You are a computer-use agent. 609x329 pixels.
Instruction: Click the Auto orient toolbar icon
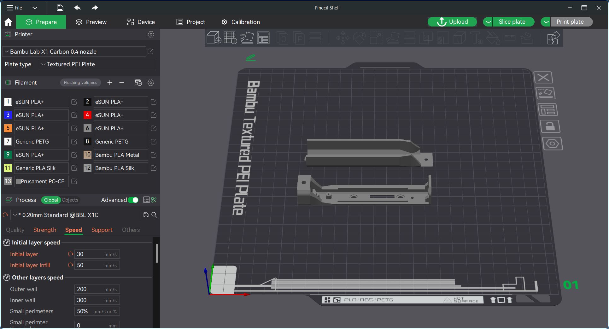pos(247,38)
